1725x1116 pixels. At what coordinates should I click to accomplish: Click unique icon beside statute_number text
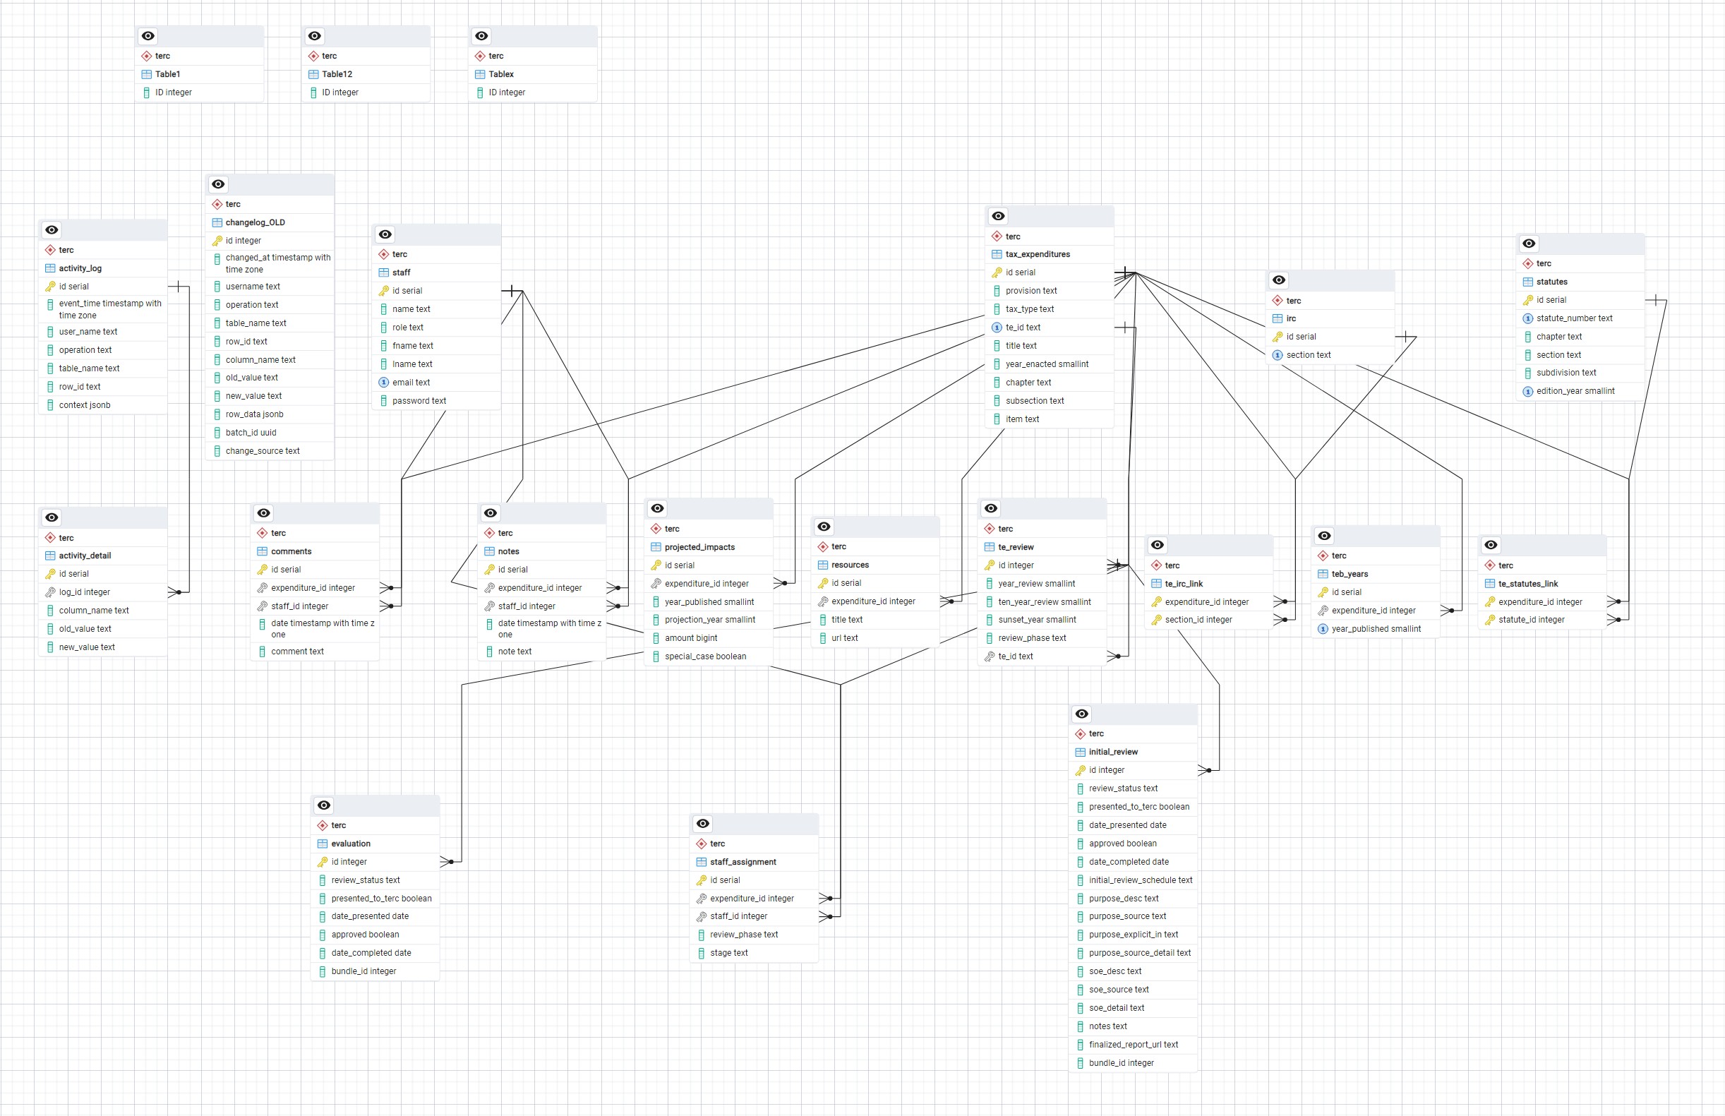(1528, 319)
